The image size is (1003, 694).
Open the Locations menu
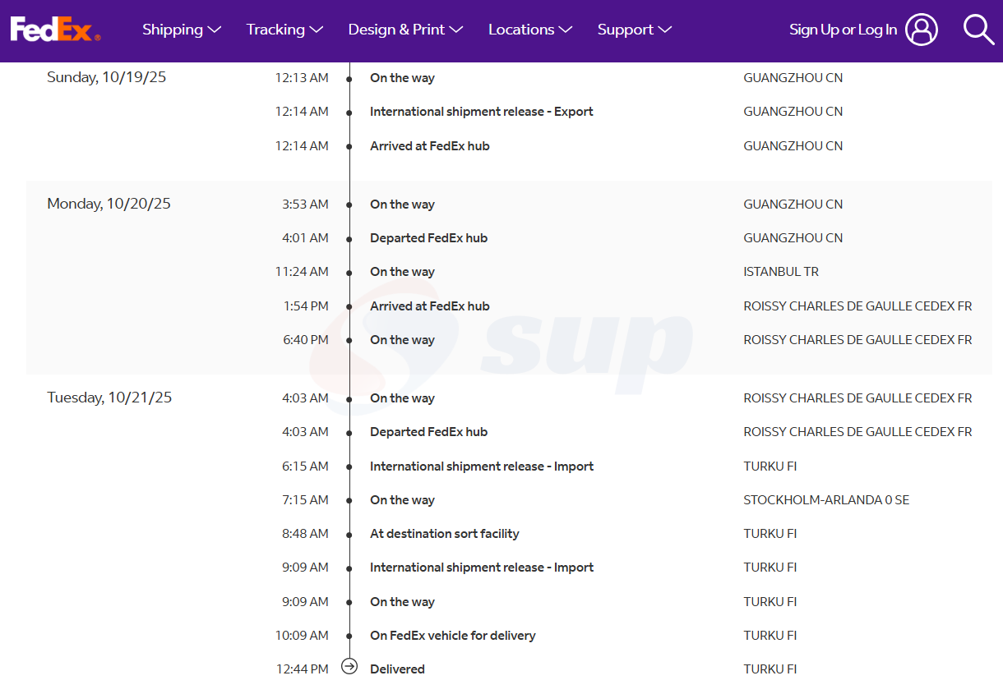(529, 30)
